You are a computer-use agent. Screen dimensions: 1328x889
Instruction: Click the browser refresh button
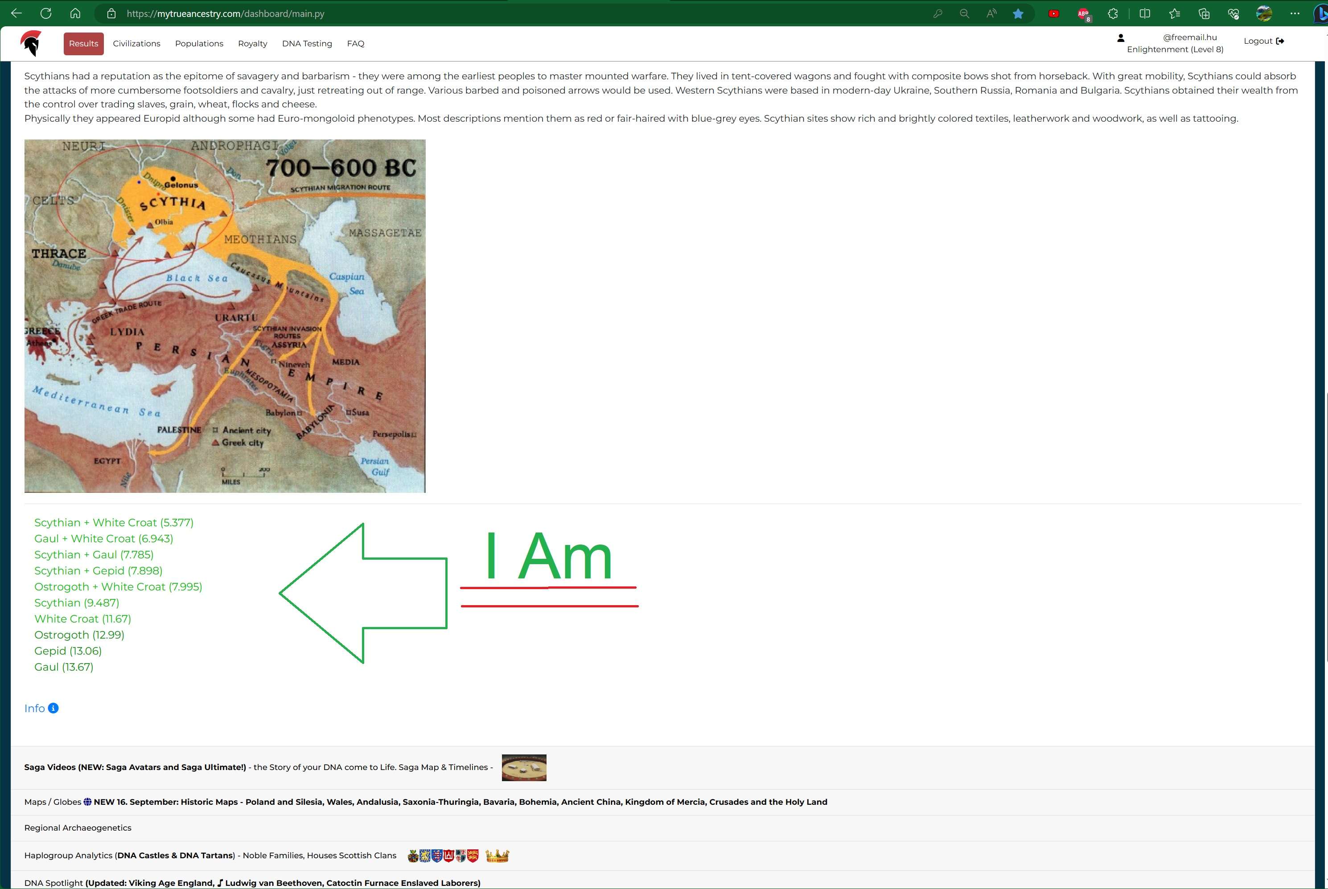point(46,14)
